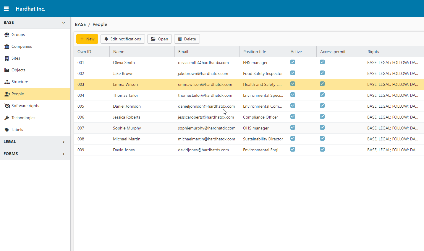Select the row named Olivia Smith
The image size is (424, 251).
point(249,63)
